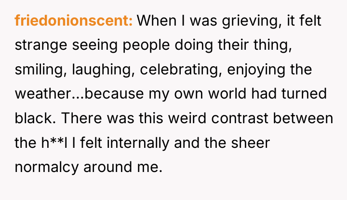Click the word "weird" in the comment
Image resolution: width=347 pixels, height=200 pixels.
click(x=187, y=118)
